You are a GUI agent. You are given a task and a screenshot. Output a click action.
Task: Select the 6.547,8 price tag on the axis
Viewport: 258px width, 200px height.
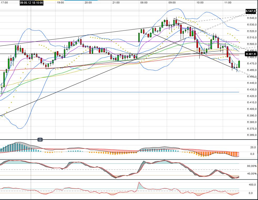tap(251, 11)
